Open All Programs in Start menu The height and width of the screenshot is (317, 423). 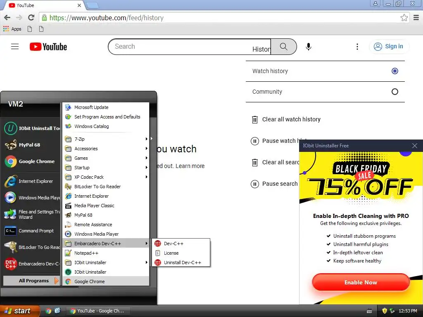pyautogui.click(x=31, y=281)
